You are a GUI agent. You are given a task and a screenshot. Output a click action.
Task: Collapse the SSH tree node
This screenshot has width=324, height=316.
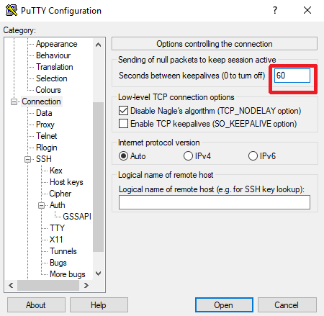(28, 159)
